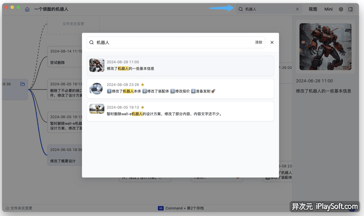The image size is (364, 216).
Task: Click the magnifier icon in dialog search box
Action: pos(92,42)
